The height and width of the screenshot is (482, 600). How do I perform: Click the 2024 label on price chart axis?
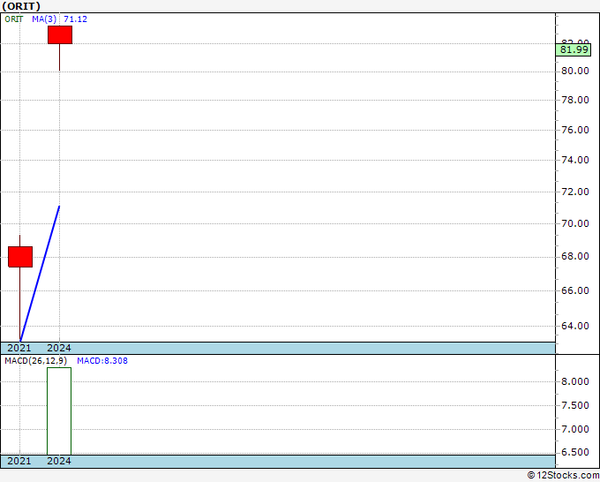59,348
